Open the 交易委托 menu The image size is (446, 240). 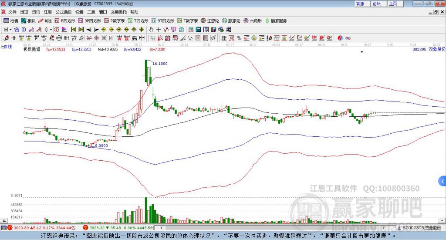pos(118,12)
